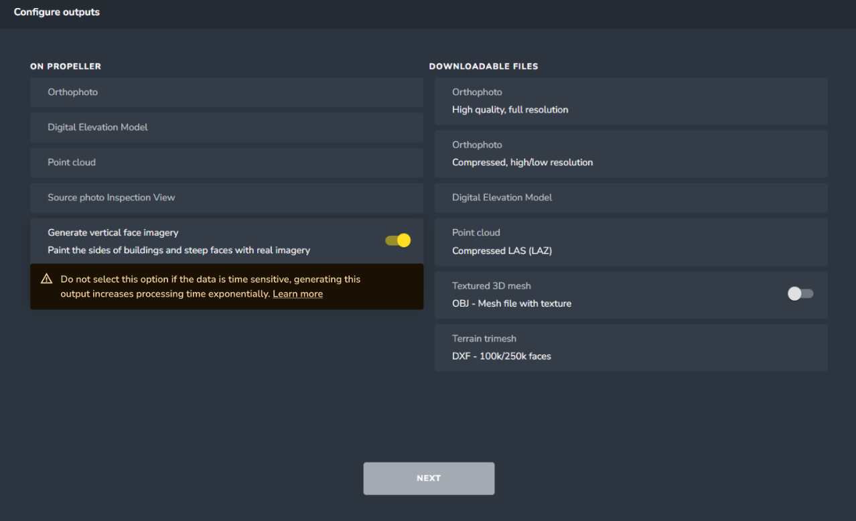
Task: Select the compressed high/low resolution Orthophoto
Action: pyautogui.click(x=630, y=154)
